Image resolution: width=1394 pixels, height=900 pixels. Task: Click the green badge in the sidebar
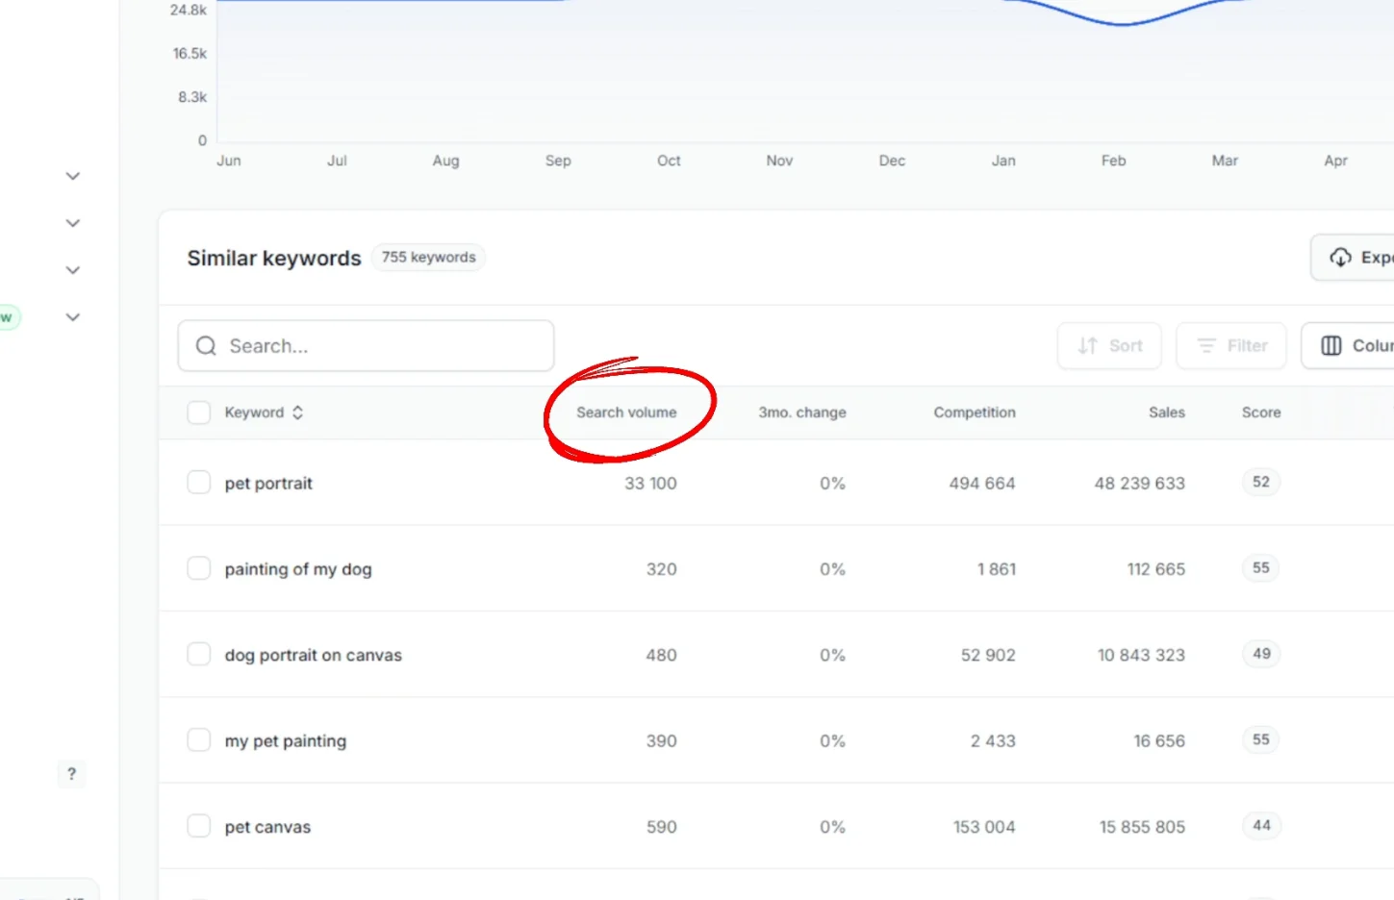pyautogui.click(x=8, y=317)
